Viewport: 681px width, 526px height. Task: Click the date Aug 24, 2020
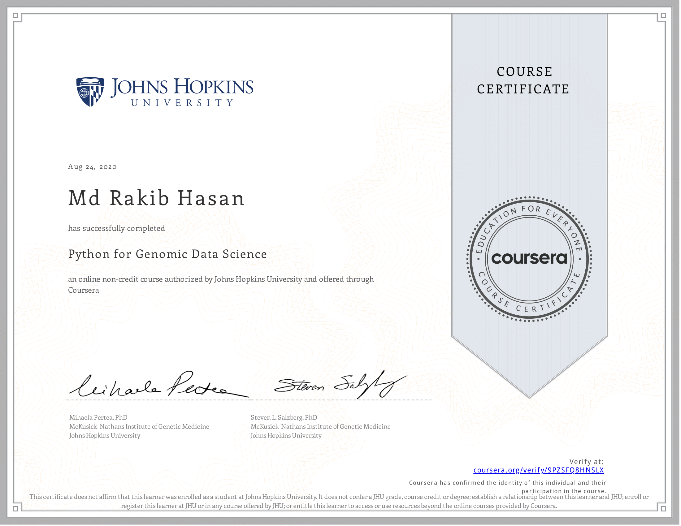tap(92, 167)
